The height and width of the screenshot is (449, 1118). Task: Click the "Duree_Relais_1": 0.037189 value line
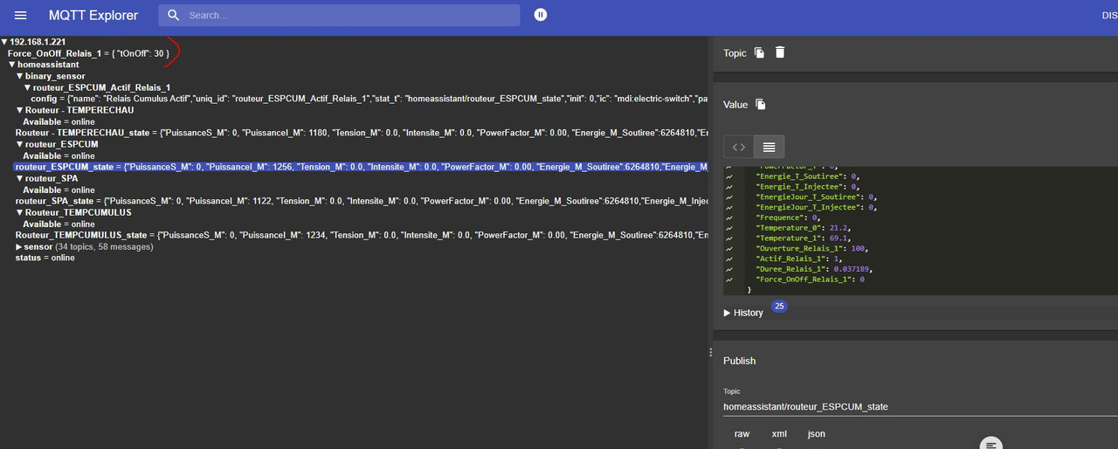click(x=814, y=269)
